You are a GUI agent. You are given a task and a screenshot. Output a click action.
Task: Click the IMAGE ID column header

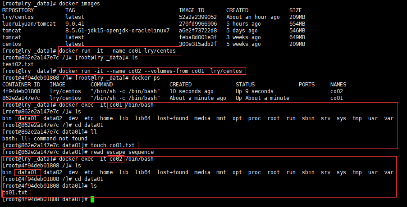(192, 10)
